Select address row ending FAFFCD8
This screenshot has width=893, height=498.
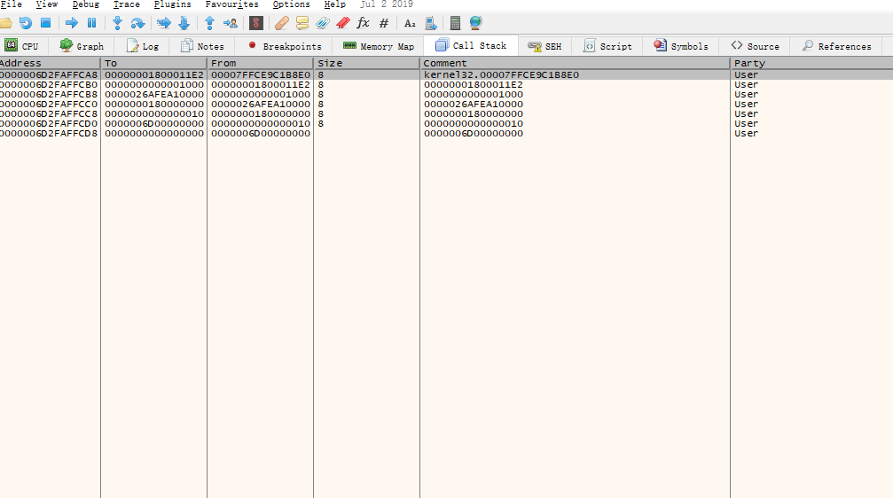pyautogui.click(x=49, y=133)
